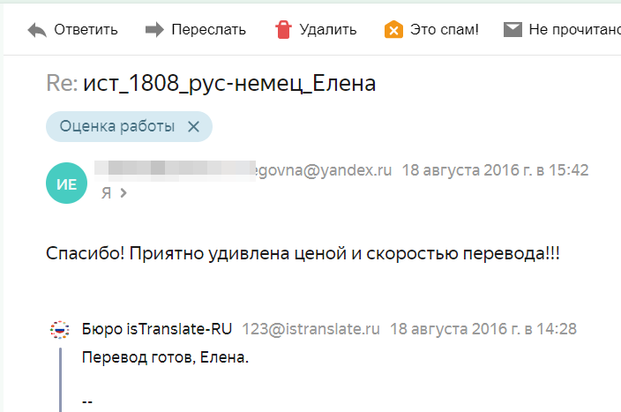Mark message via Это спам!

tap(445, 29)
